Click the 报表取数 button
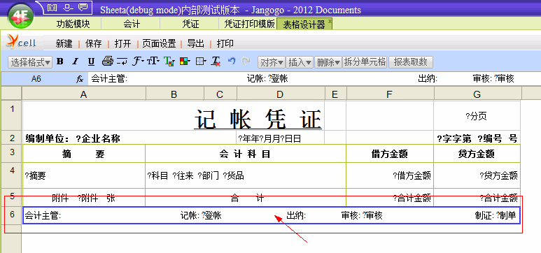541x253 pixels. coord(411,62)
